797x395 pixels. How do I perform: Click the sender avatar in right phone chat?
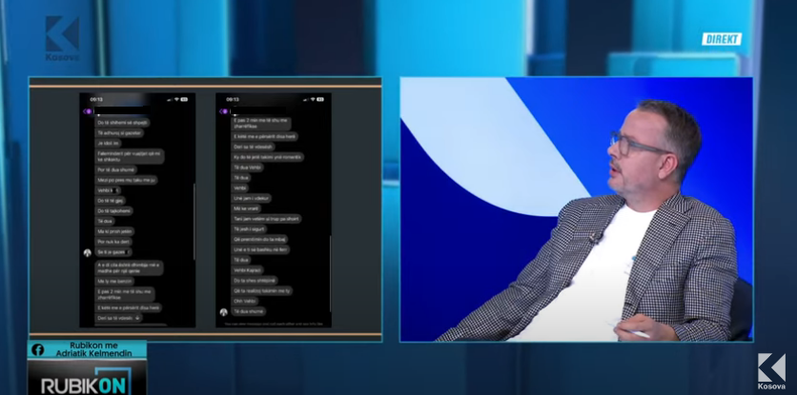point(224,312)
